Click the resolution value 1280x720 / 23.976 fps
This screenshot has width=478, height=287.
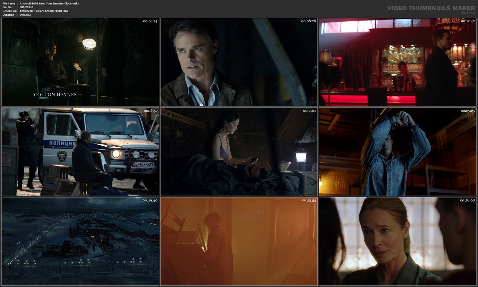tap(44, 11)
